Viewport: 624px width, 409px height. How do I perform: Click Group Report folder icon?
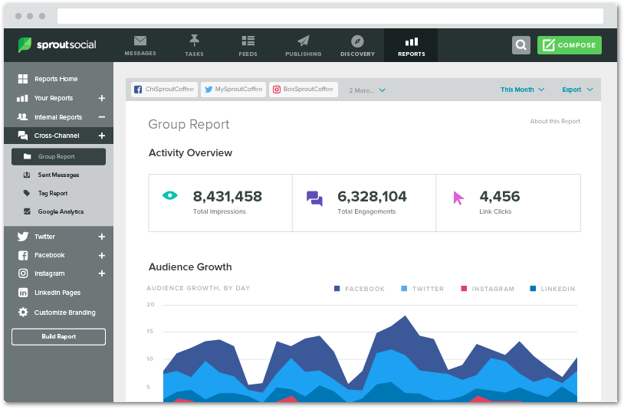click(27, 156)
